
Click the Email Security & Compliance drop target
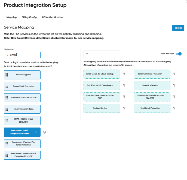(x=102, y=86)
